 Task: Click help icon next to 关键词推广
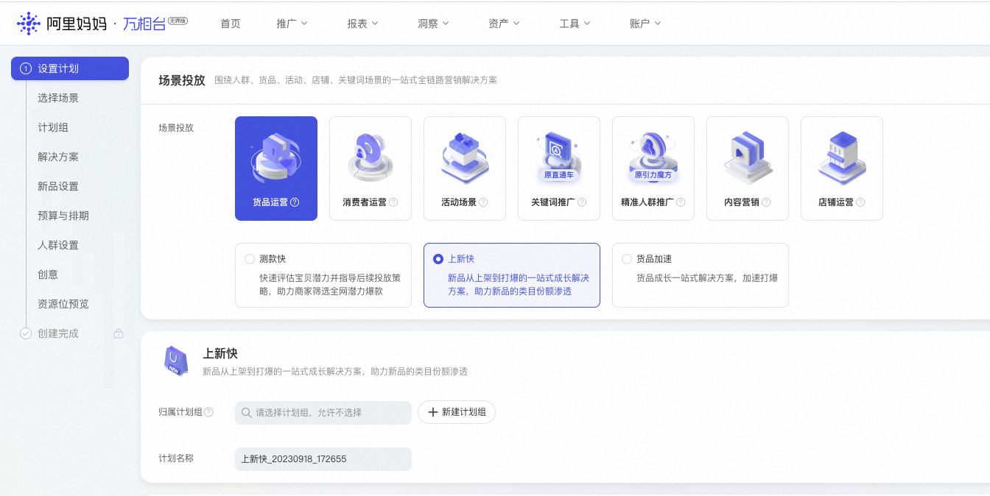coord(582,202)
